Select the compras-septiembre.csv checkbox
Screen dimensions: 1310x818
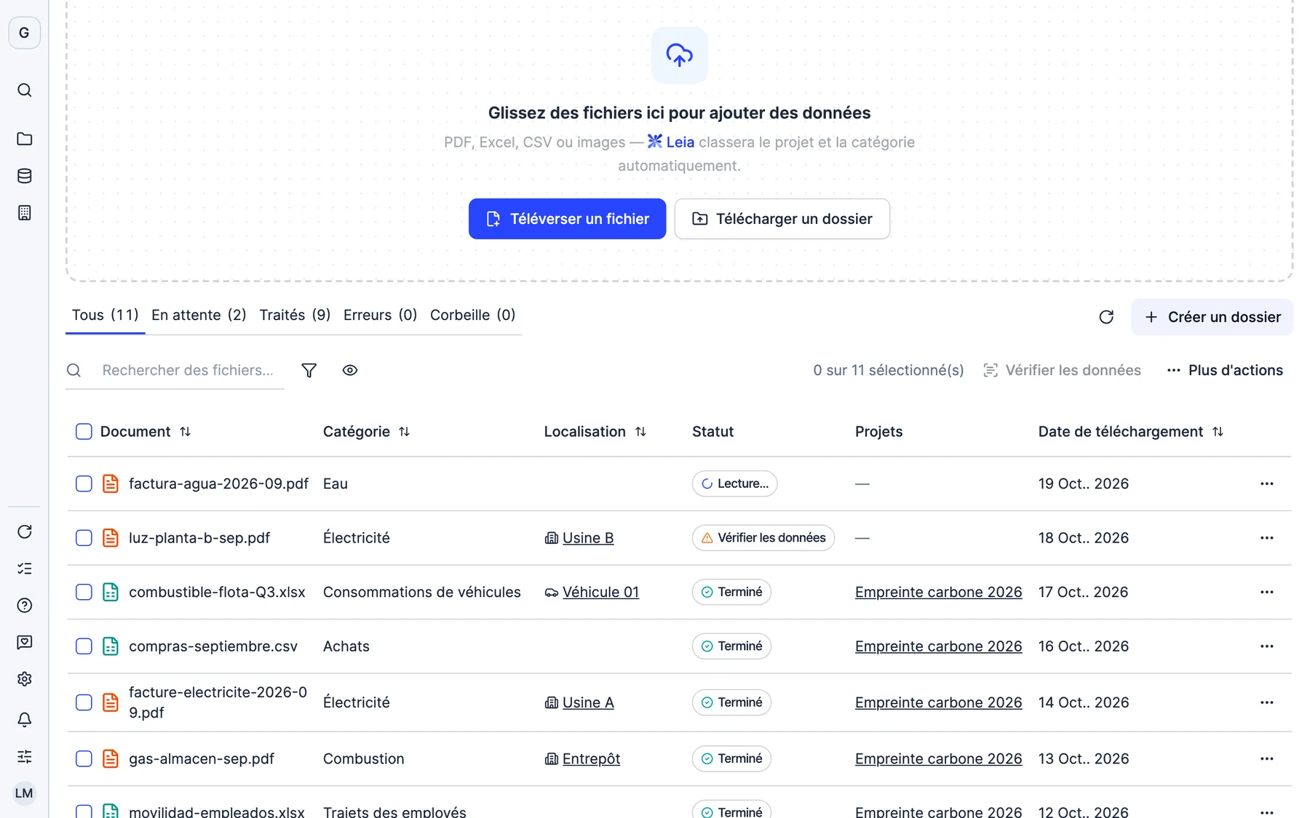pyautogui.click(x=84, y=646)
